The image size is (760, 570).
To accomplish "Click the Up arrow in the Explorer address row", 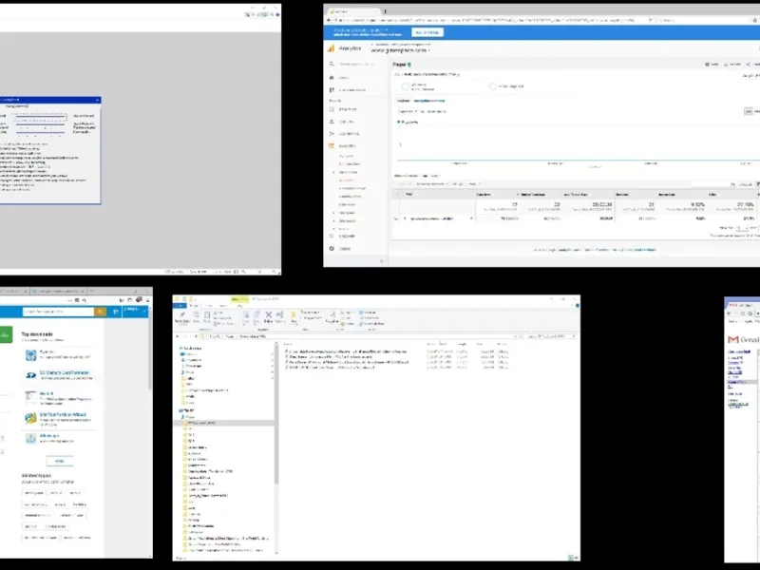I will click(x=196, y=336).
